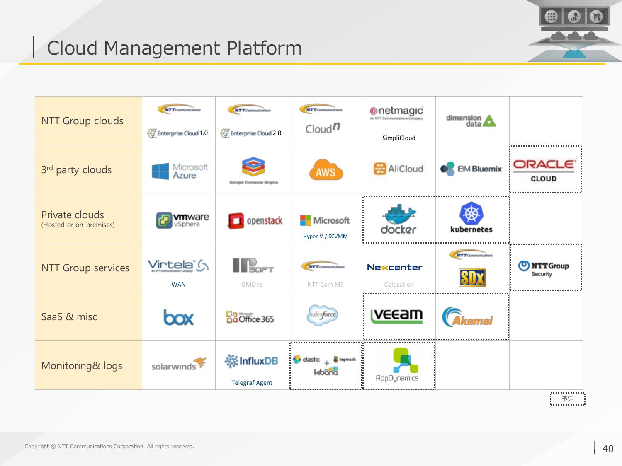Select the Google Compute Engine logo
The height and width of the screenshot is (466, 622).
click(x=253, y=170)
